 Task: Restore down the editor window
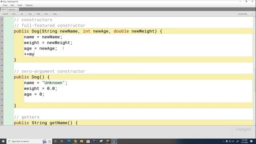(246, 2)
